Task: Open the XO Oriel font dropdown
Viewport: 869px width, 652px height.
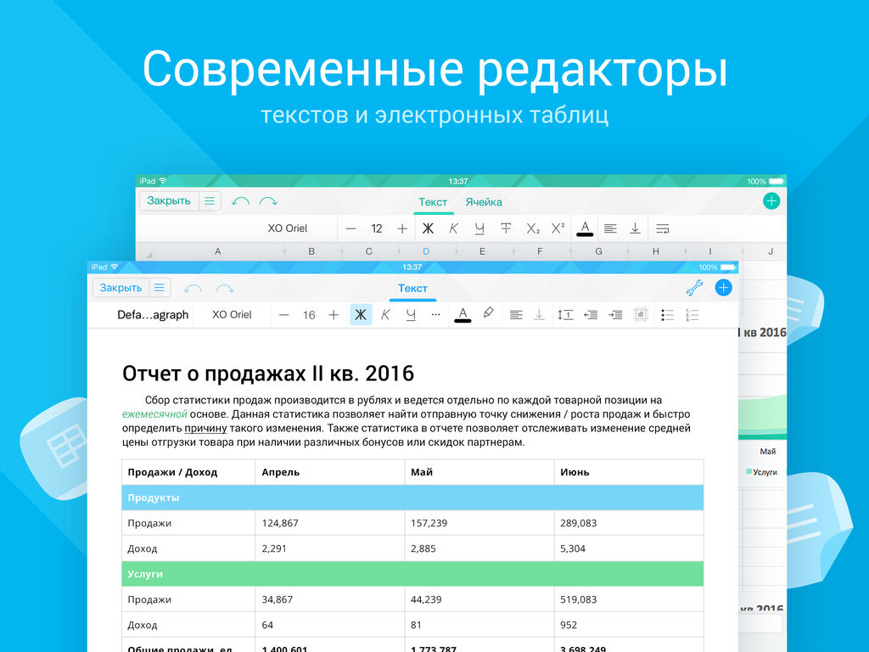Action: coord(232,314)
